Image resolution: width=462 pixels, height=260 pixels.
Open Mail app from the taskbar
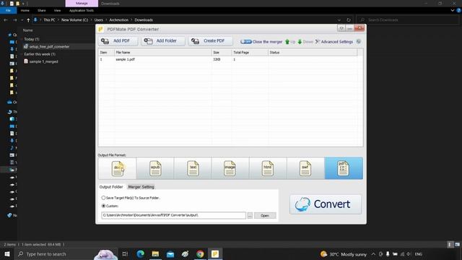(x=170, y=253)
